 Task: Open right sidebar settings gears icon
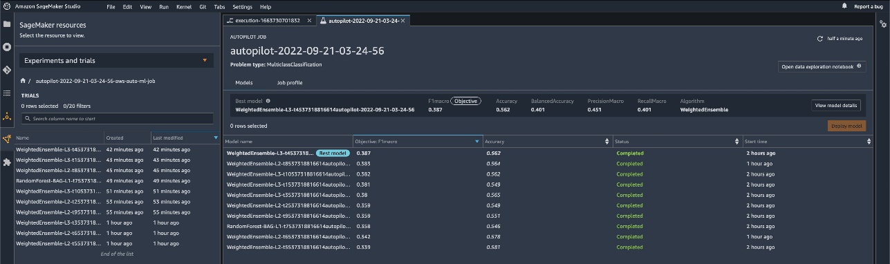coord(883,23)
